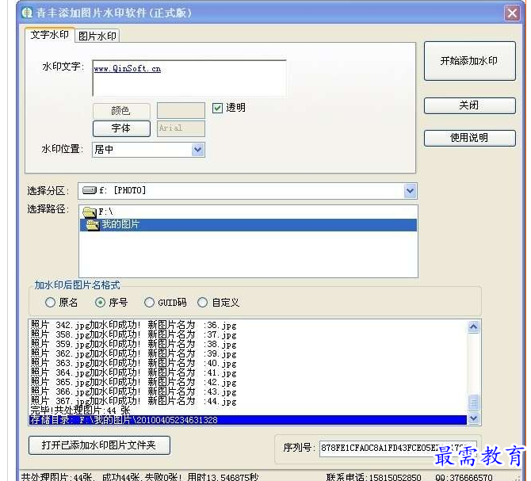Click the log scroll down arrow

click(x=473, y=418)
